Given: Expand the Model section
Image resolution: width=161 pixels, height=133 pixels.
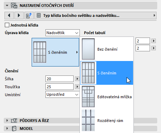Looking at the screenshot, I should 7,129.
